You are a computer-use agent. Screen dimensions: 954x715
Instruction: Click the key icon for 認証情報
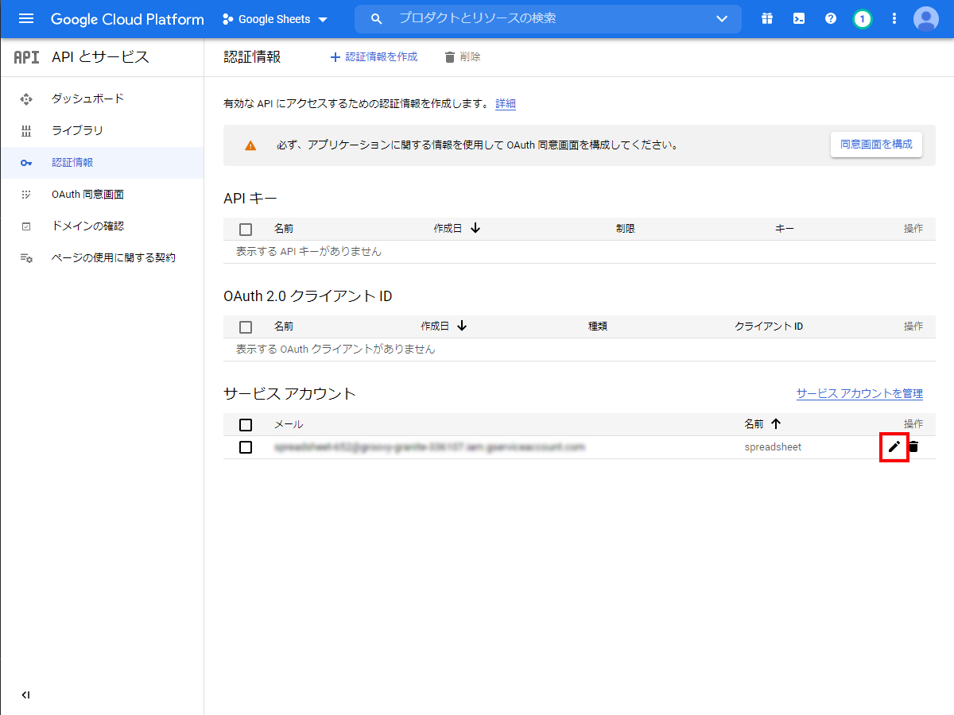click(x=26, y=163)
